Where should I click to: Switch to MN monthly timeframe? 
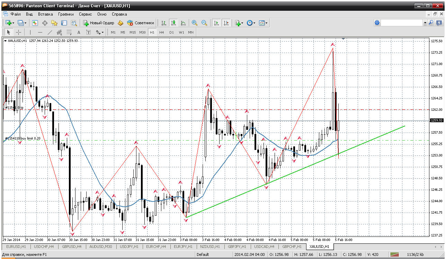[191, 32]
